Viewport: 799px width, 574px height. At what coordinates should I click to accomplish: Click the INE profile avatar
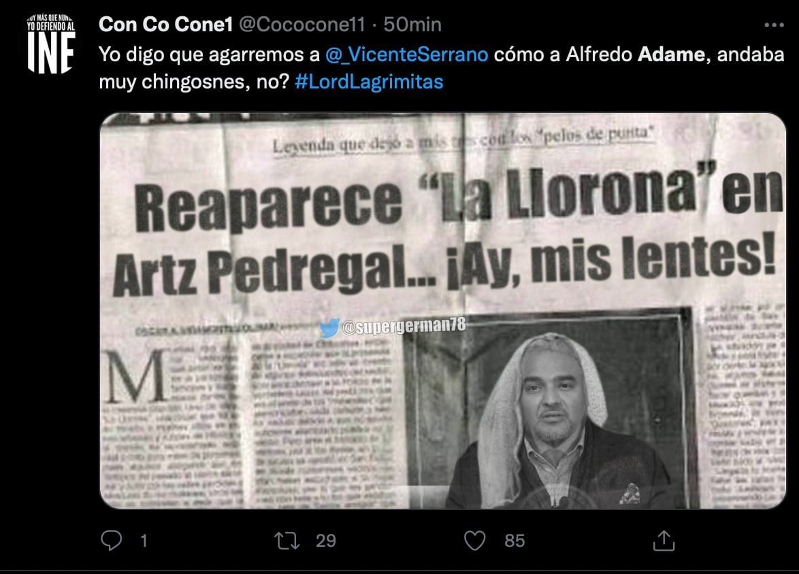tap(51, 44)
